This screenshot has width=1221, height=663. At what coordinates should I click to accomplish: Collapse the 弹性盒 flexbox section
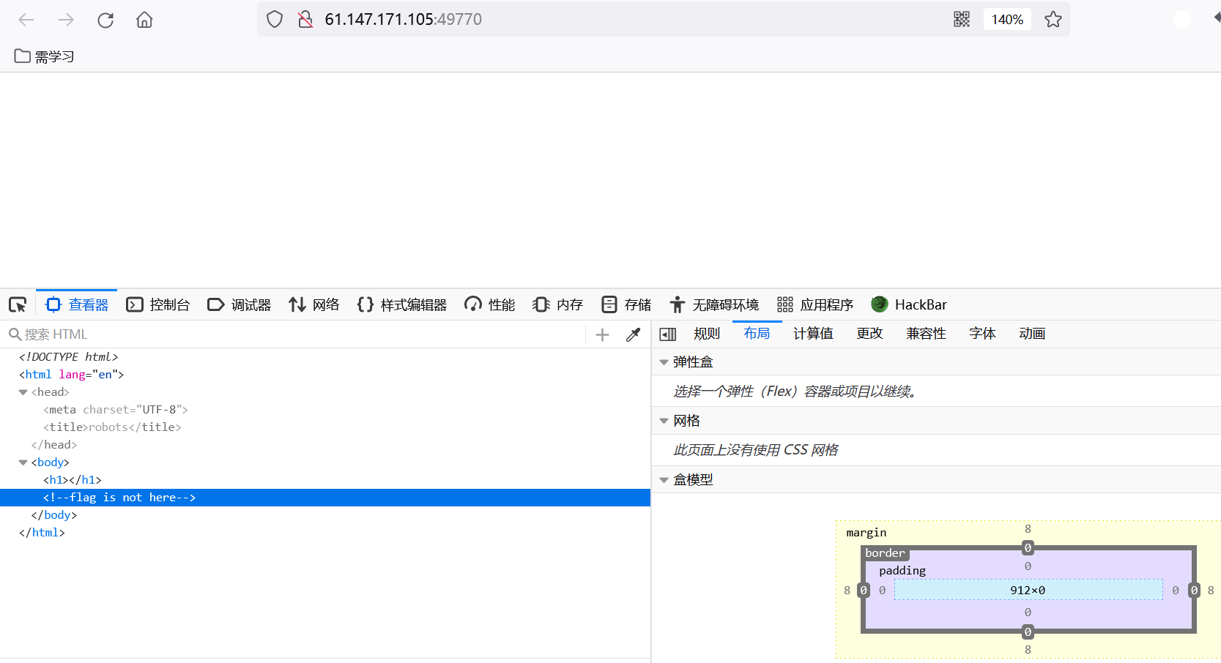tap(664, 362)
